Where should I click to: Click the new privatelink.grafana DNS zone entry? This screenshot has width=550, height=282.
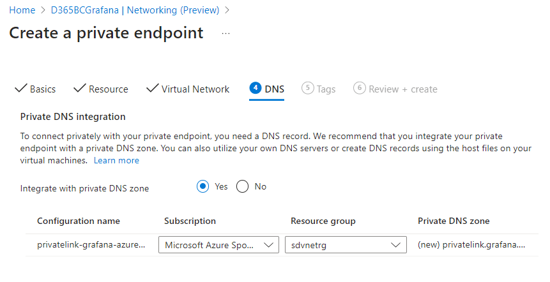click(x=471, y=244)
